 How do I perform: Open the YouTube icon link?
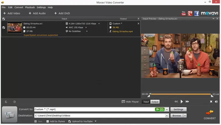pyautogui.click(x=183, y=13)
